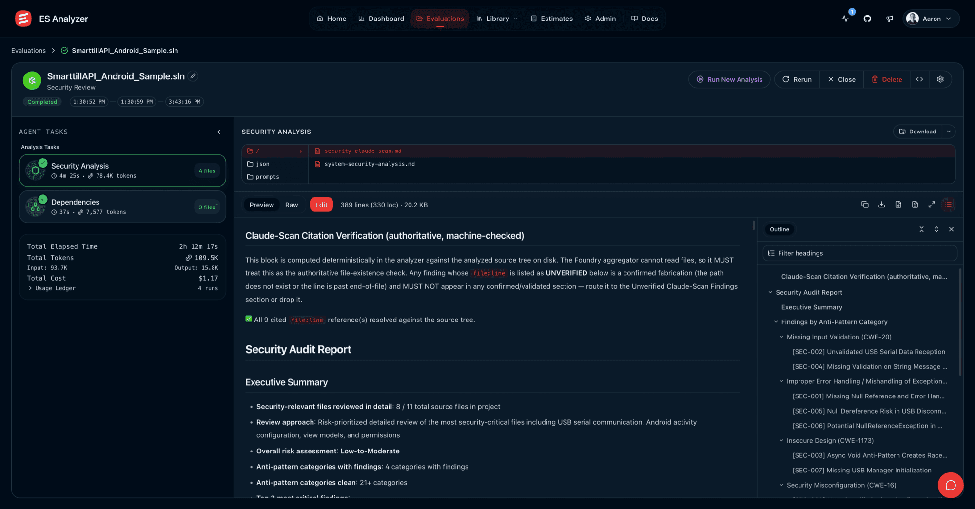Collapse all outline headings icon
975x509 pixels.
(x=921, y=229)
